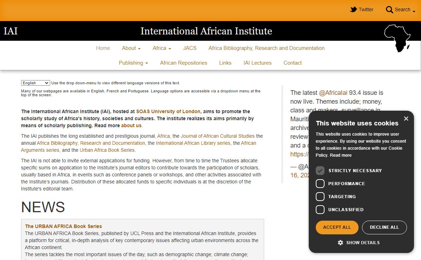Enable the Performance cookies checkbox
421x260 pixels.
[x=320, y=184]
